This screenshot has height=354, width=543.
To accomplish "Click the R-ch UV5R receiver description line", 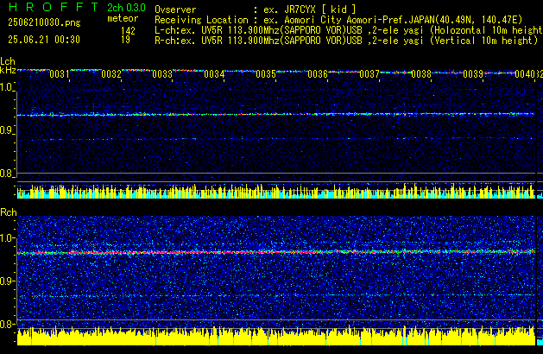I will click(x=346, y=41).
